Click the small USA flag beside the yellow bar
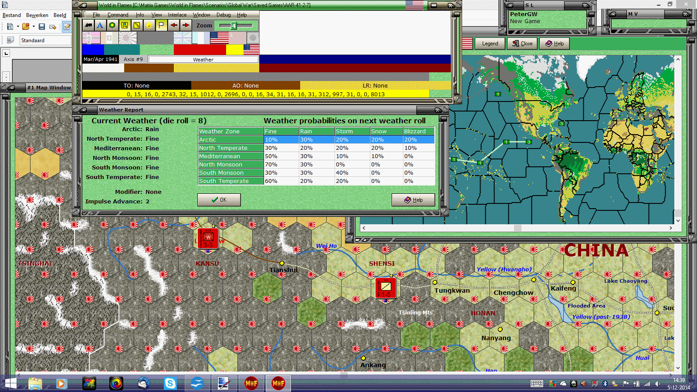697x392 pixels. [251, 50]
